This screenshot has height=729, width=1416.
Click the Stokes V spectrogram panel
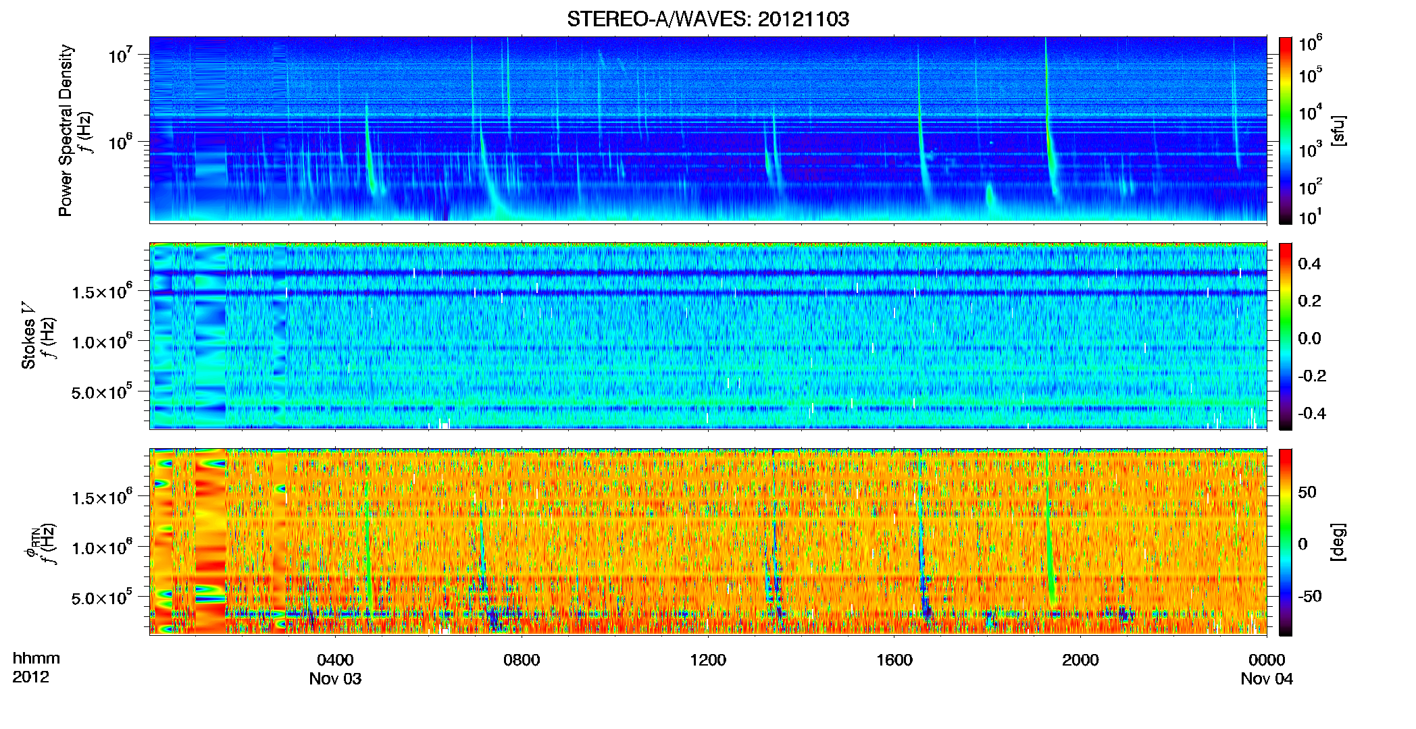708,335
